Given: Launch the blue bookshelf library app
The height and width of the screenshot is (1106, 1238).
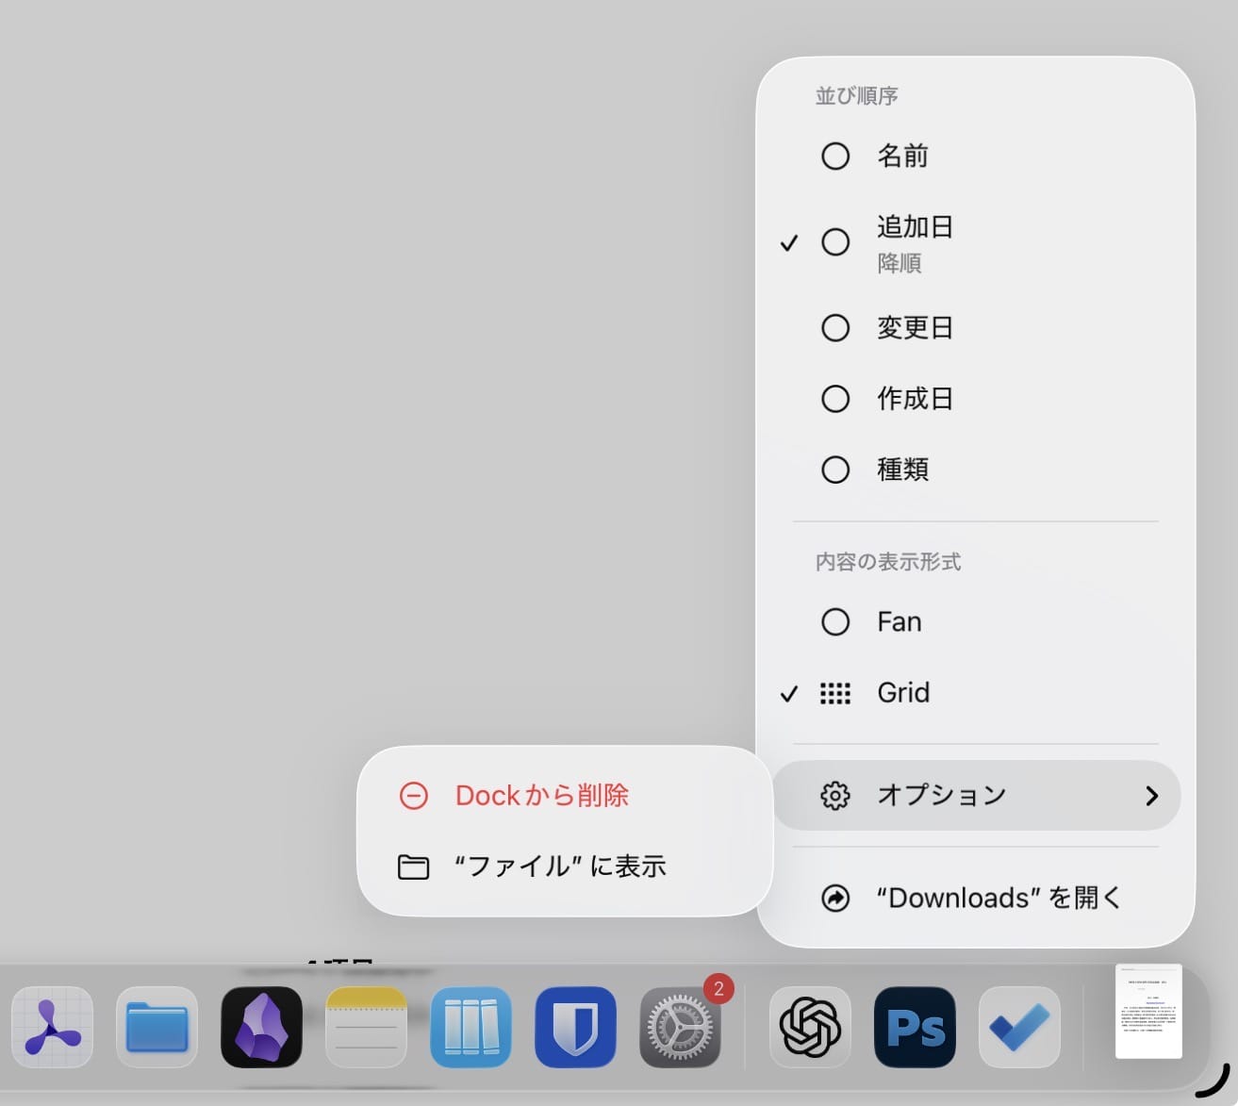Looking at the screenshot, I should coord(470,1027).
